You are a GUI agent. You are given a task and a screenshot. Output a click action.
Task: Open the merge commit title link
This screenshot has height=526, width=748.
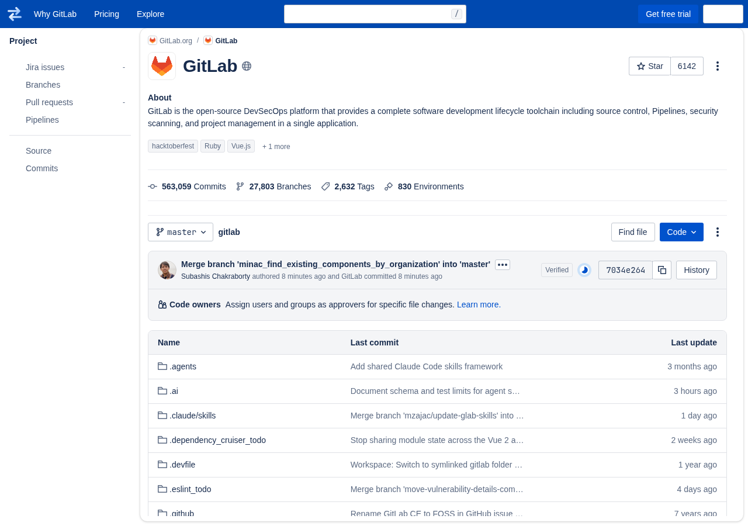335,264
